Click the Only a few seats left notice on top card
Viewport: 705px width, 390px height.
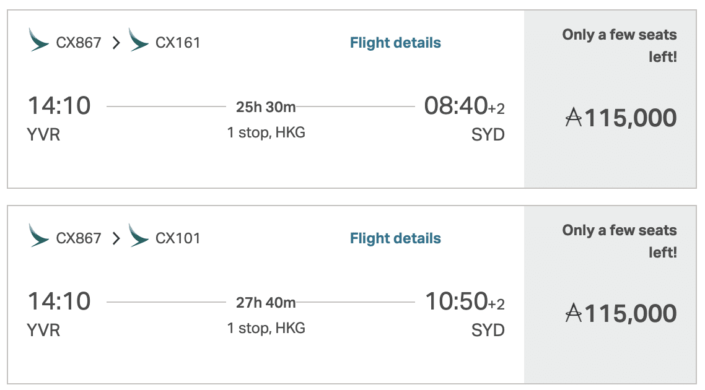pyautogui.click(x=620, y=45)
